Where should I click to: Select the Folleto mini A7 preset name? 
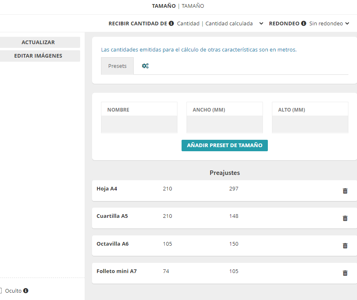117,271
